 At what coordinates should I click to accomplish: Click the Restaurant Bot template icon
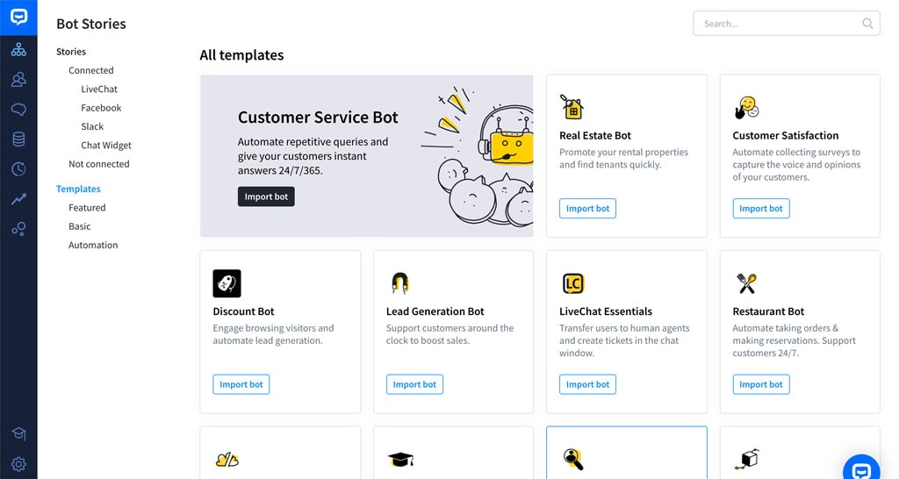(747, 283)
